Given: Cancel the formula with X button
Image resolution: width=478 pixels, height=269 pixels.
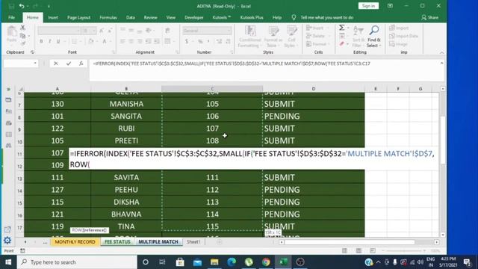Looking at the screenshot, I should point(56,64).
